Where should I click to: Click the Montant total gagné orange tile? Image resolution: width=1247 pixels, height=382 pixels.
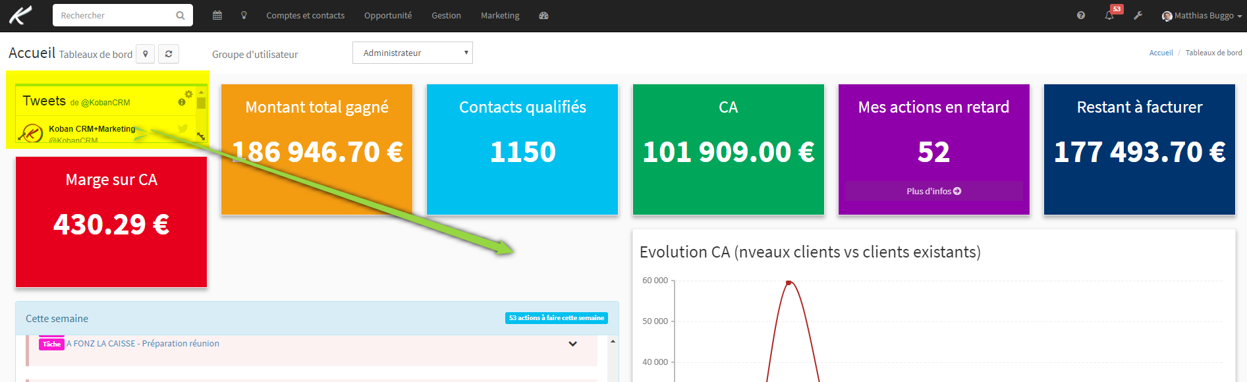(x=317, y=150)
